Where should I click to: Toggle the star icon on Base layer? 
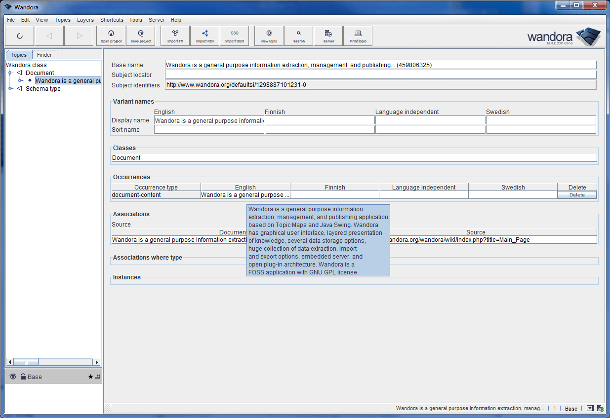point(90,377)
